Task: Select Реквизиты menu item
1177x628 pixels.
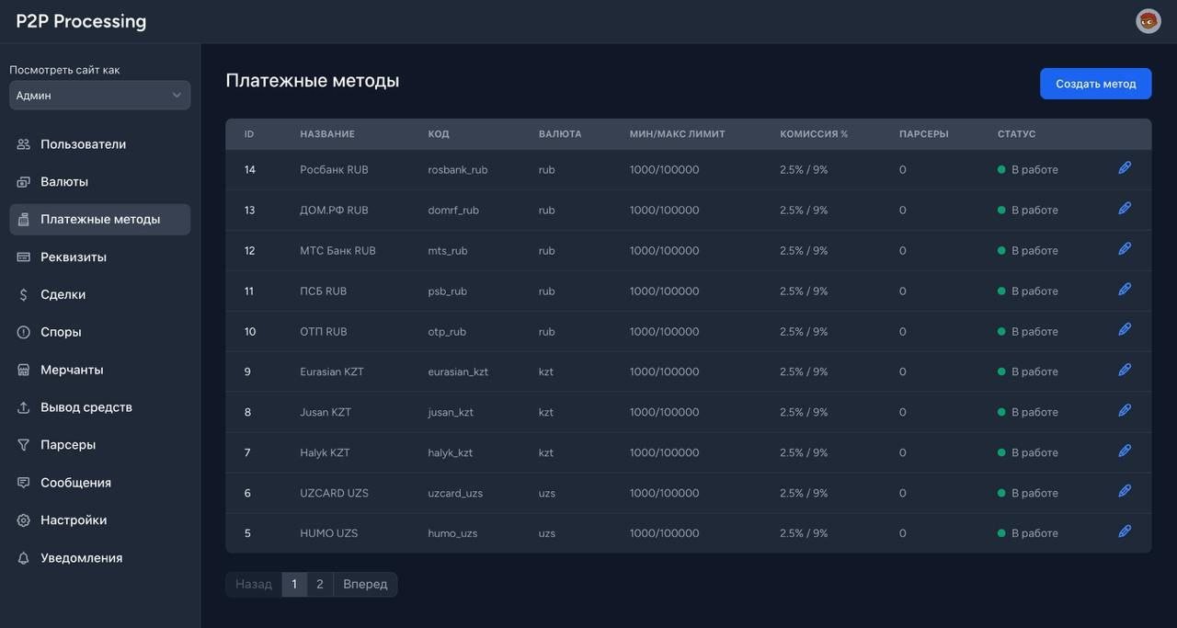Action: tap(100, 257)
